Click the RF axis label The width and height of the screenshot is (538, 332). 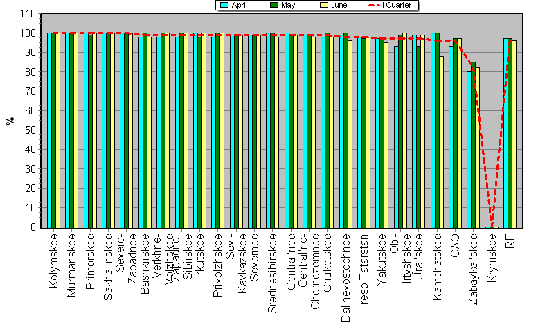[510, 241]
